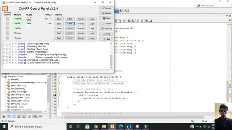Collapse invokeLater fold marker
This screenshot has height=130, width=232.
59,92
